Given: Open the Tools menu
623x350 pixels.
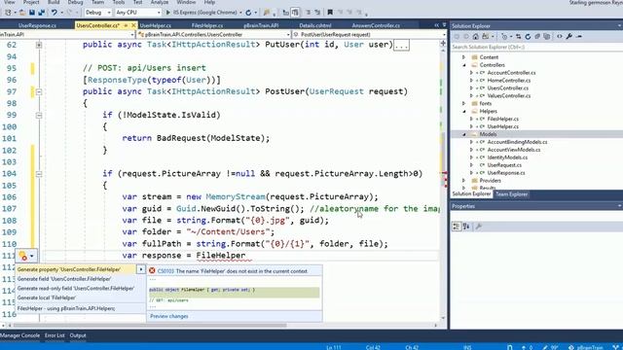Looking at the screenshot, I should coord(119,2).
